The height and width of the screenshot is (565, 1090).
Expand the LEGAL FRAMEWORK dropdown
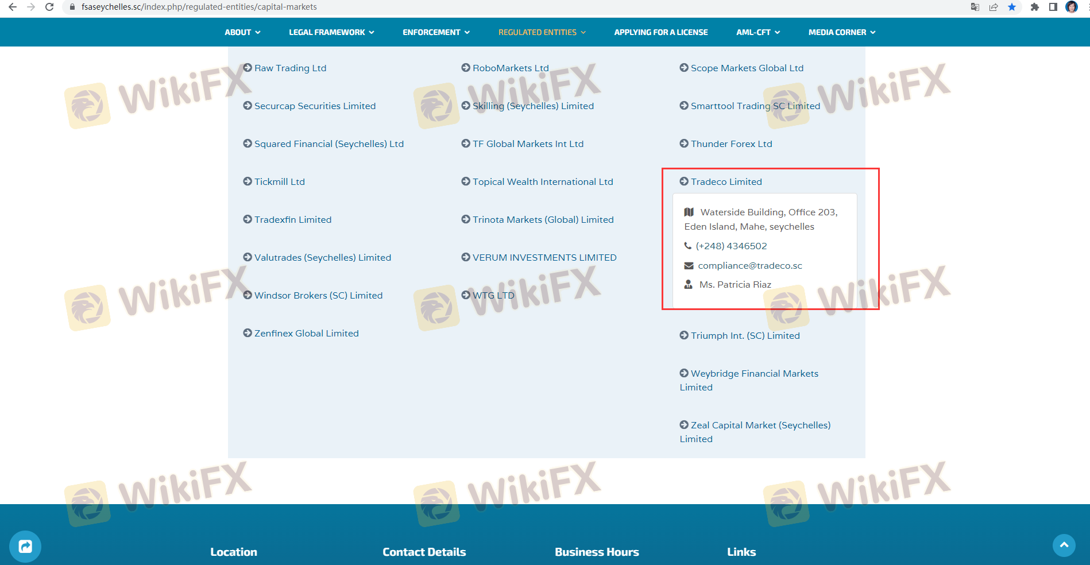[331, 32]
